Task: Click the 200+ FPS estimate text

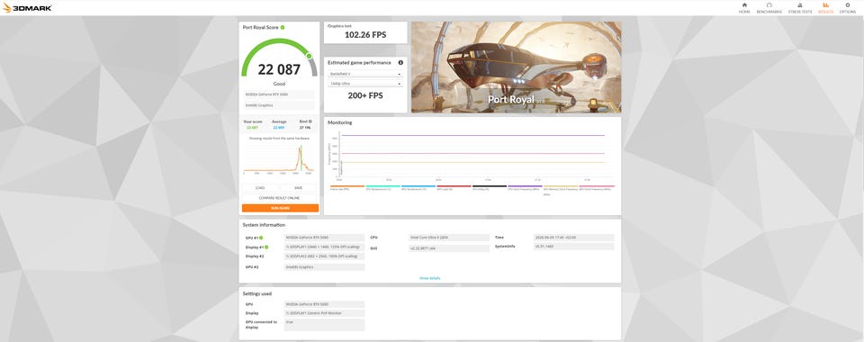Action: pyautogui.click(x=365, y=95)
